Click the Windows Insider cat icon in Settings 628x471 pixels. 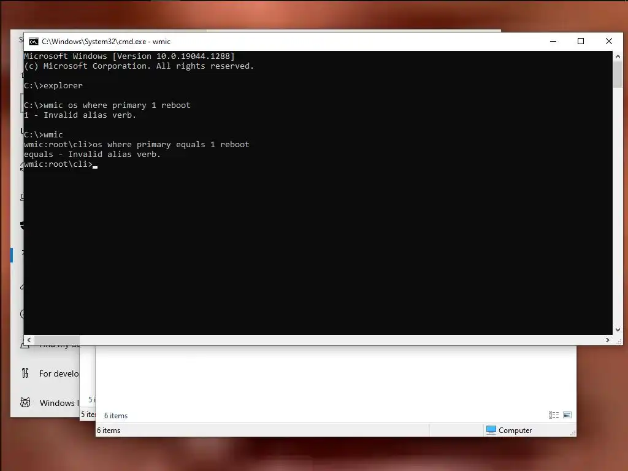25,402
